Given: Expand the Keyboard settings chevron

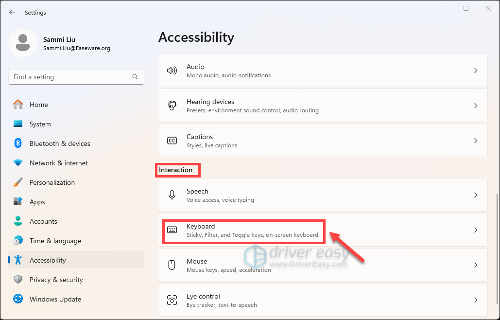Looking at the screenshot, I should pyautogui.click(x=475, y=230).
